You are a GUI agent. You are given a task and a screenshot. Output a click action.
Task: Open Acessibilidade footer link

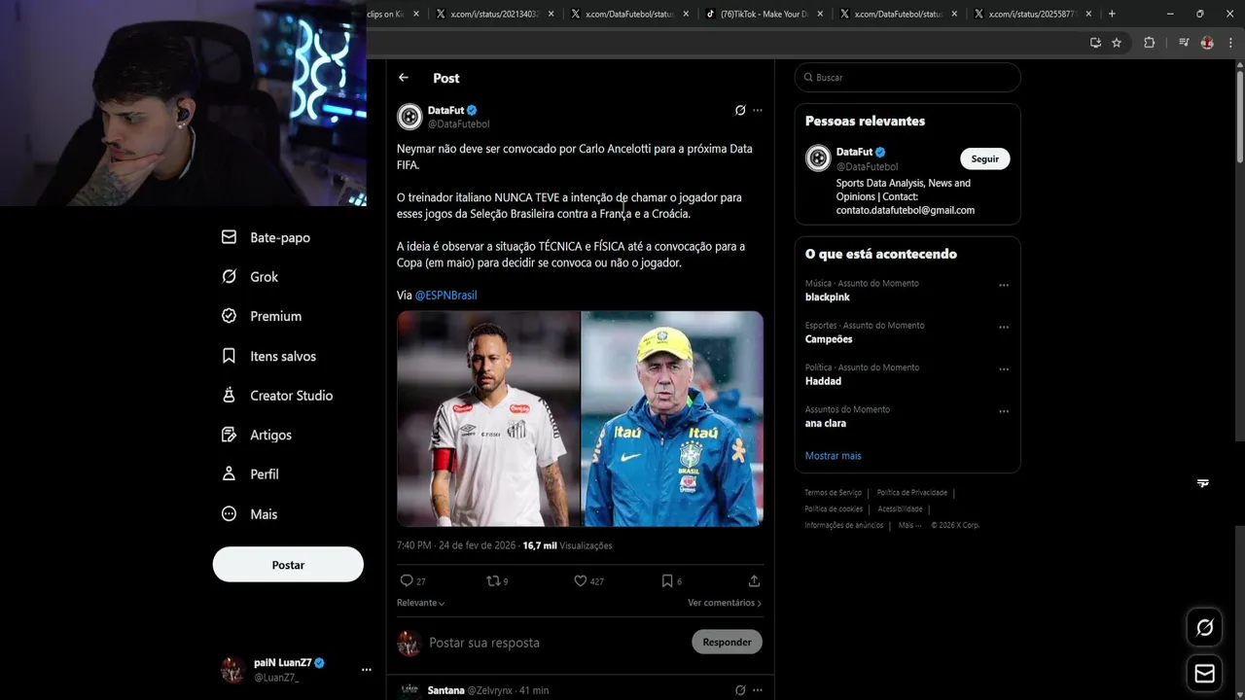click(900, 508)
